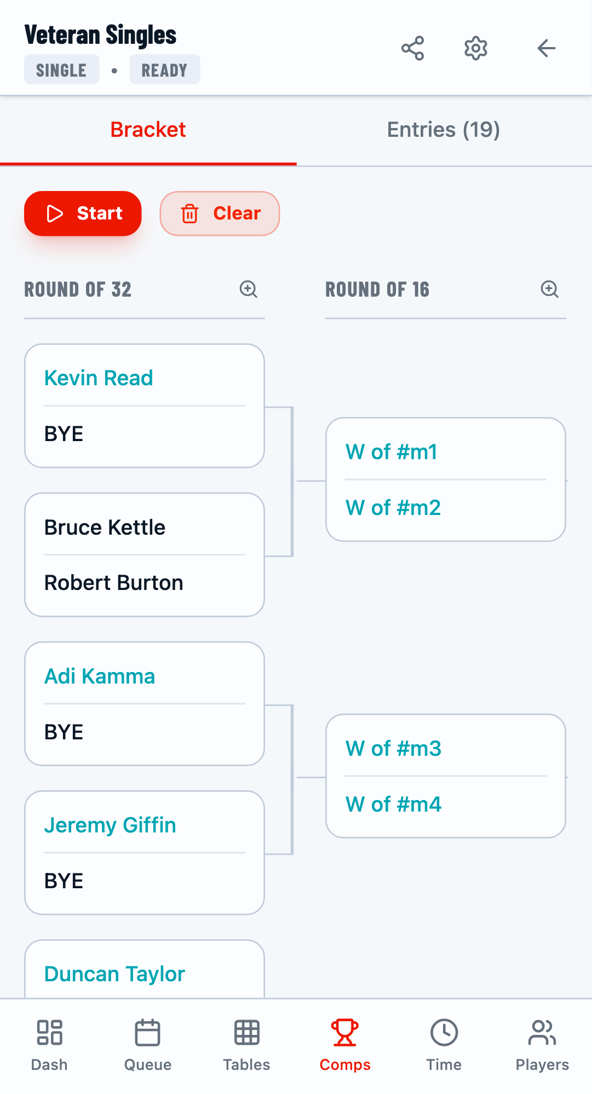Image resolution: width=592 pixels, height=1094 pixels.
Task: Open the share options for Veteran Singles
Action: point(413,48)
